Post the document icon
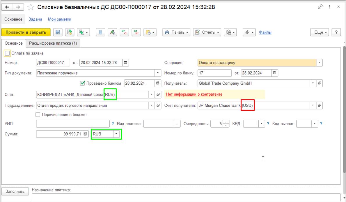Viewport: 346px width, 202px height. [x=70, y=32]
